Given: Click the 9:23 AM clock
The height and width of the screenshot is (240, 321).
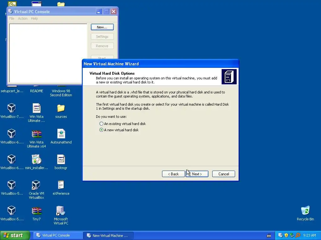Looking at the screenshot, I should [309, 235].
